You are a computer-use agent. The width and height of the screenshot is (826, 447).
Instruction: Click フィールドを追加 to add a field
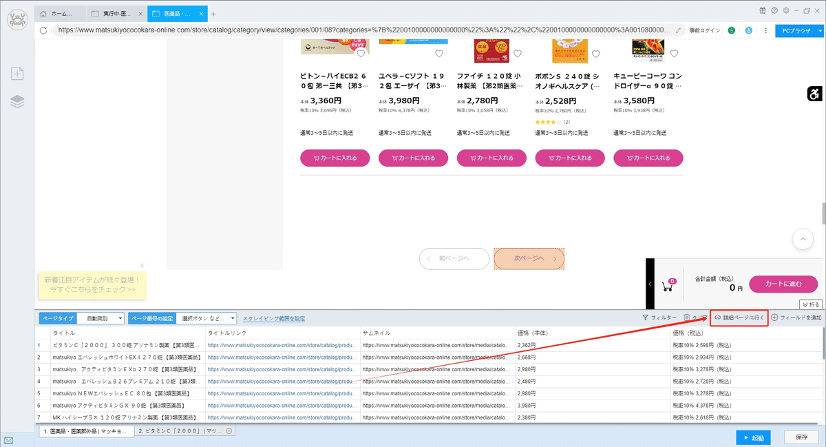click(x=796, y=318)
